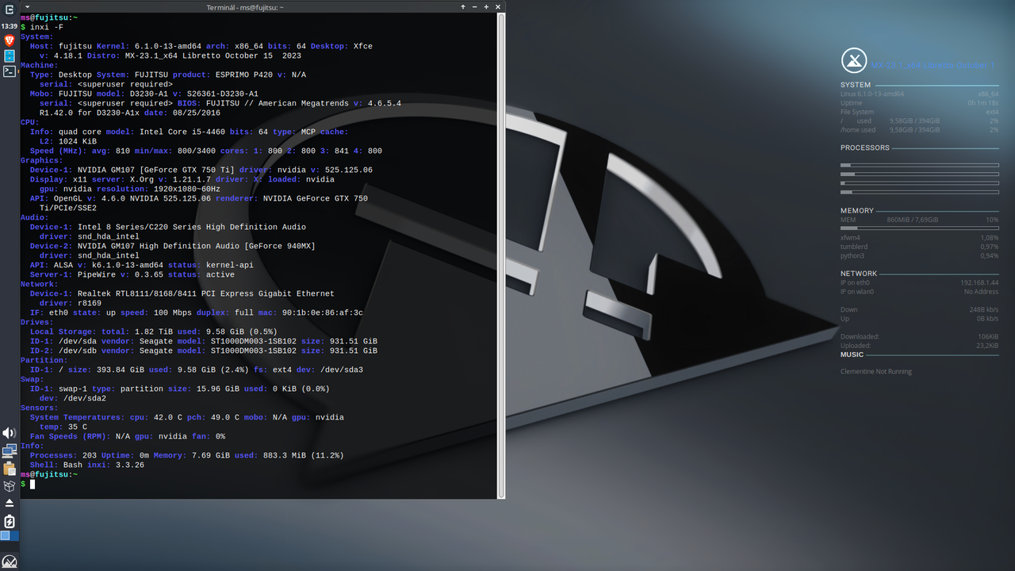This screenshot has height=571, width=1015.
Task: Click the 'tumblerd' process entry
Action: (x=854, y=247)
